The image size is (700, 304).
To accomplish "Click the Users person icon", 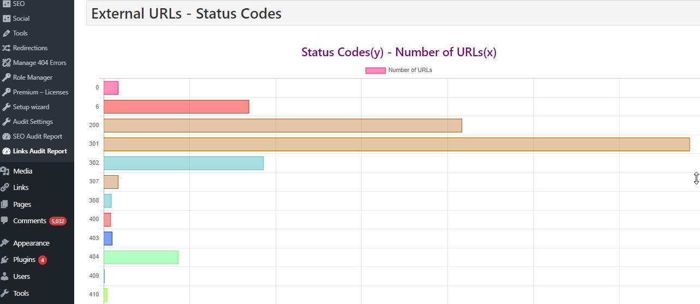I will (5, 276).
